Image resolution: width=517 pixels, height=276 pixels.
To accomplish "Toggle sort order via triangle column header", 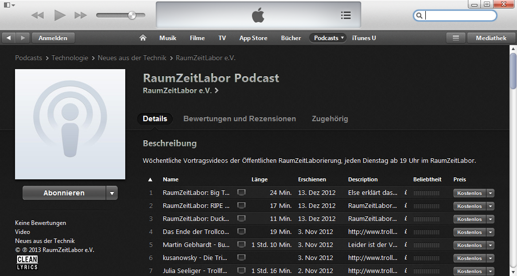I will pyautogui.click(x=150, y=180).
